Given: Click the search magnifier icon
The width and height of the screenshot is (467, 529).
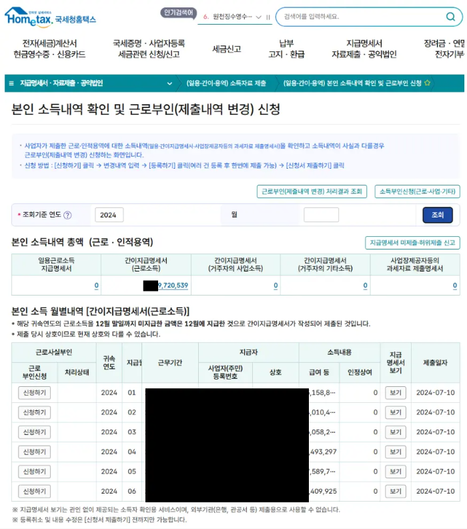Looking at the screenshot, I should coord(450,17).
